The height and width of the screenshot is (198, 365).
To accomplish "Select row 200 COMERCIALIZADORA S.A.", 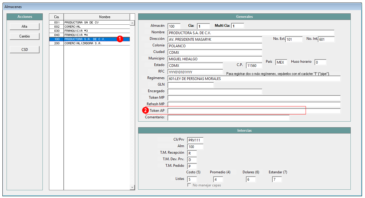I will 89,43.
